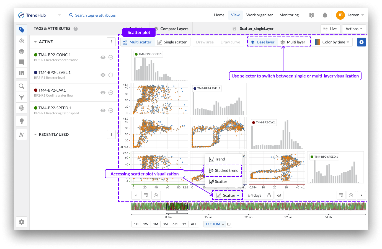
Task: Collapse the RECENTLY USED section
Action: (x=35, y=134)
